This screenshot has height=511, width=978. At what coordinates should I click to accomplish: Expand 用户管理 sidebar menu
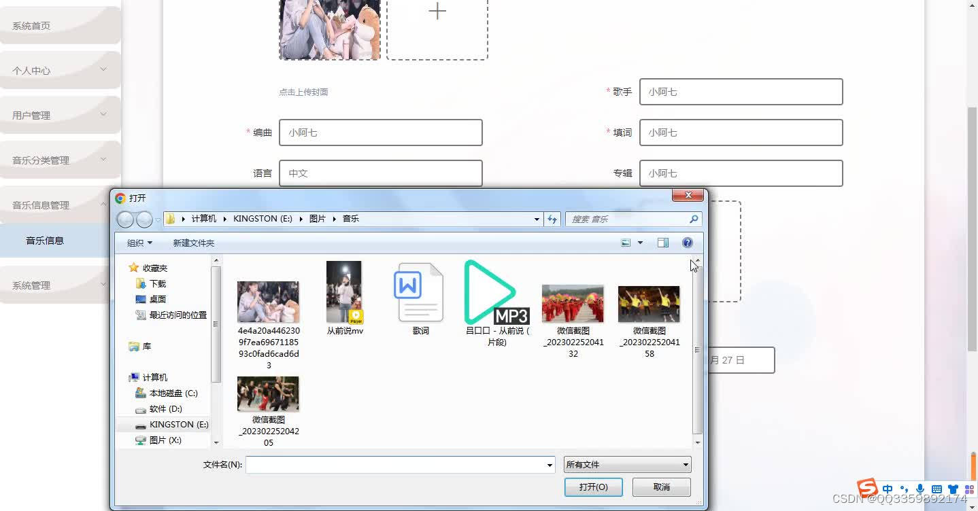tap(60, 116)
